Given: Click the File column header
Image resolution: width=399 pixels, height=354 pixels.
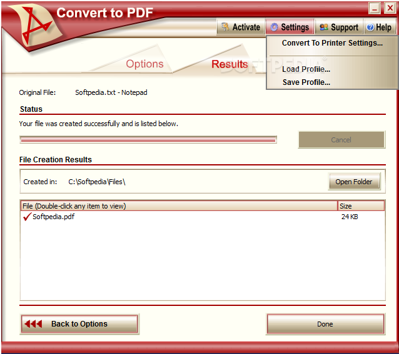Looking at the screenshot, I should [x=179, y=205].
